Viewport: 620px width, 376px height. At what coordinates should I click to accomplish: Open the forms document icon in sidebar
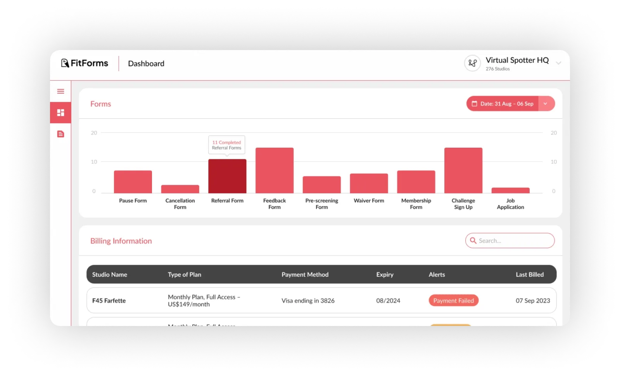(x=60, y=134)
